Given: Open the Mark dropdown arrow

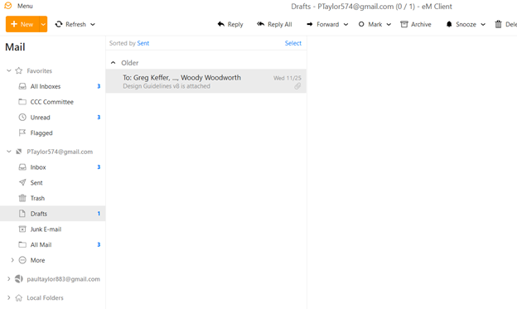Looking at the screenshot, I should click(x=389, y=24).
